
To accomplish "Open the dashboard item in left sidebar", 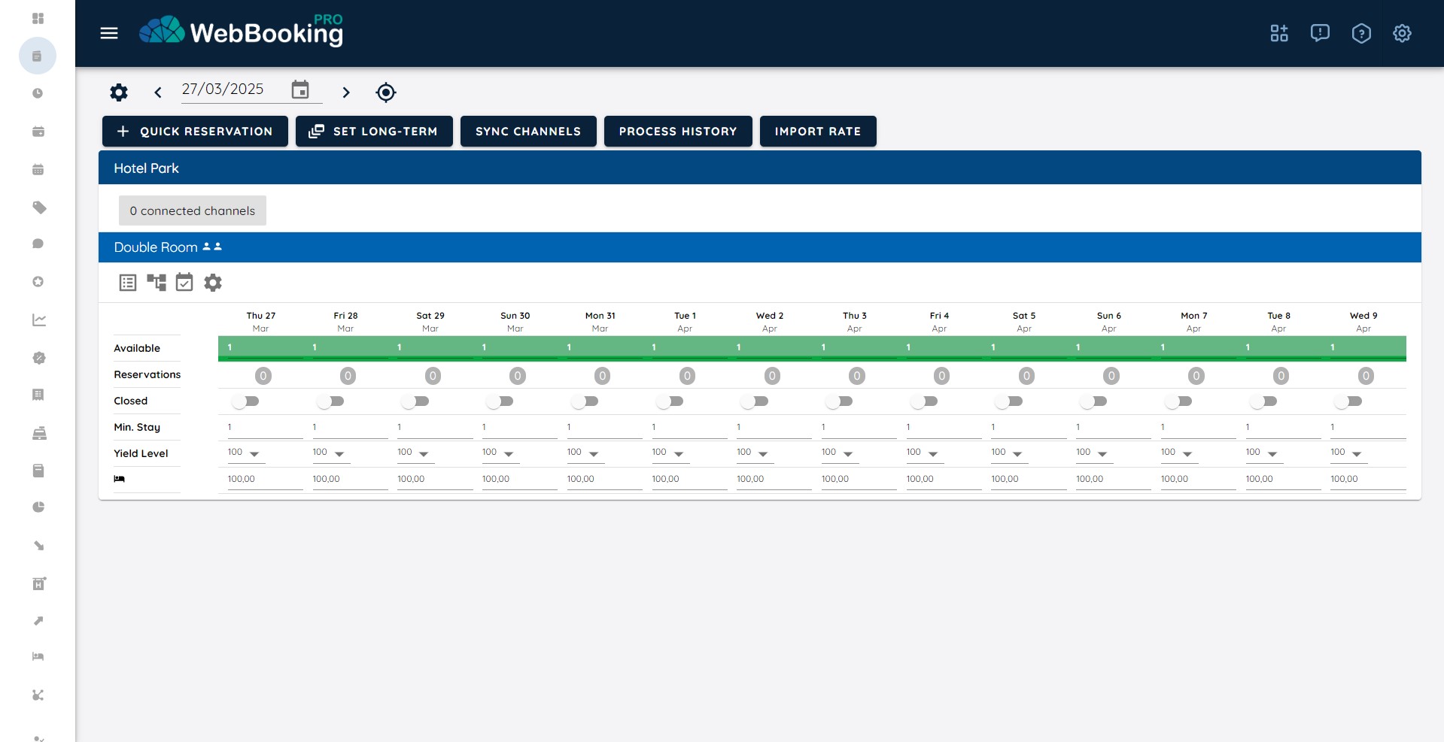I will point(38,18).
